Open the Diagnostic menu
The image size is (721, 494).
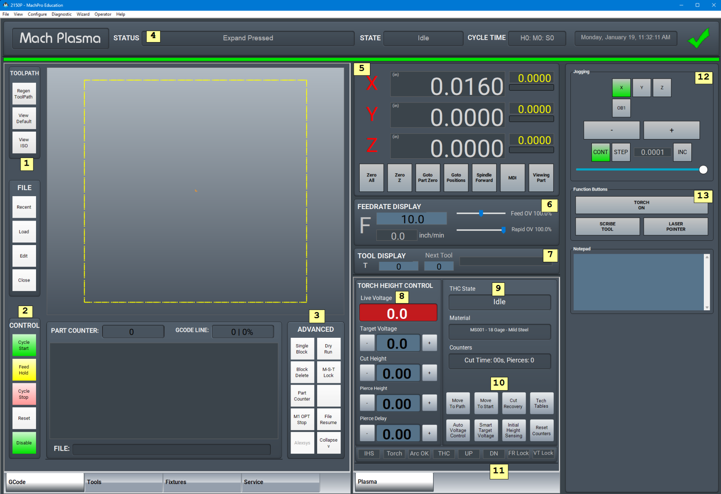[62, 14]
